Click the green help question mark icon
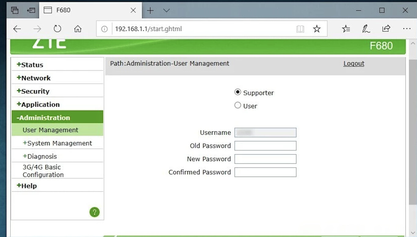This screenshot has width=417, height=237. (94, 212)
